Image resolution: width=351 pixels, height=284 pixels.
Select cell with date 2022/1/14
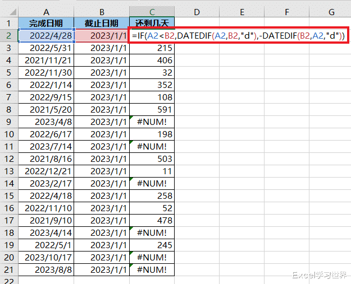[46, 85]
